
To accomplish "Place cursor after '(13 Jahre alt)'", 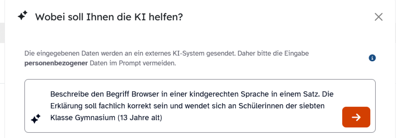I will [162, 117].
